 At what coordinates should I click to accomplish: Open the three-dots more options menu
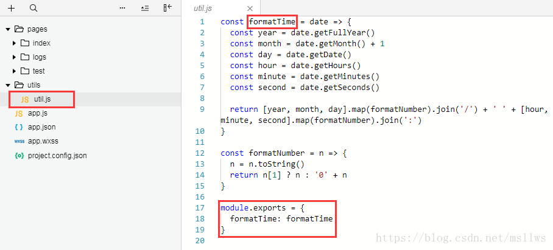[122, 8]
